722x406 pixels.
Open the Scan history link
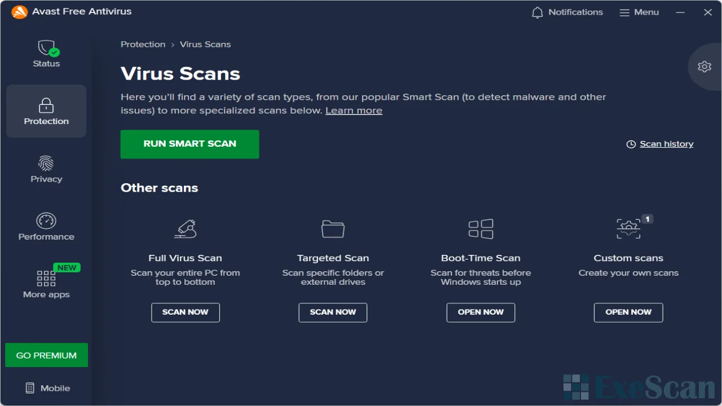click(667, 144)
